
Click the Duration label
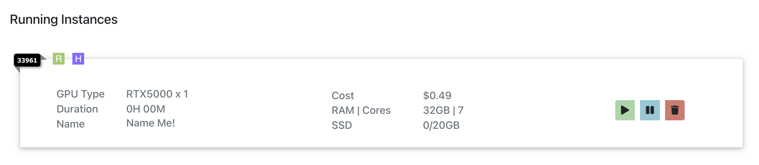tap(77, 109)
